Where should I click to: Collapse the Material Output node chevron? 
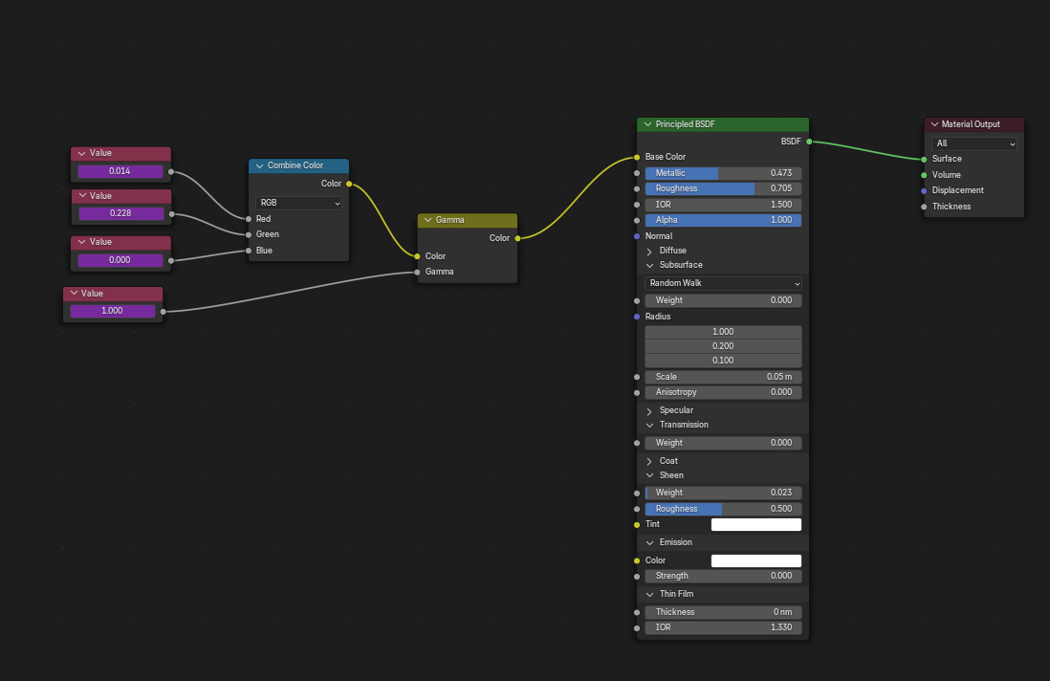[x=934, y=124]
